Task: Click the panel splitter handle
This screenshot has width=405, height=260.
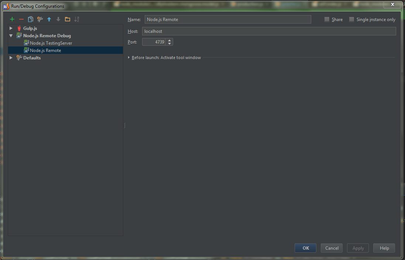Action: click(x=124, y=125)
